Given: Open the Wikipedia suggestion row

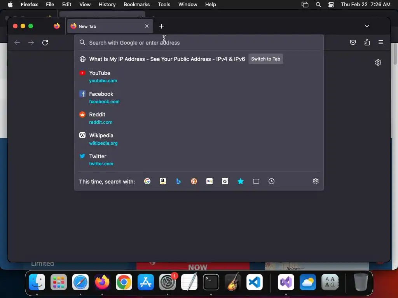Looking at the screenshot, I should click(x=199, y=139).
